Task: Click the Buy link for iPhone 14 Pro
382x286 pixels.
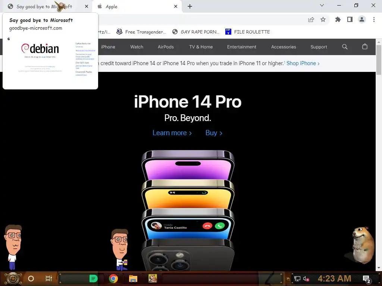Action: tap(214, 133)
